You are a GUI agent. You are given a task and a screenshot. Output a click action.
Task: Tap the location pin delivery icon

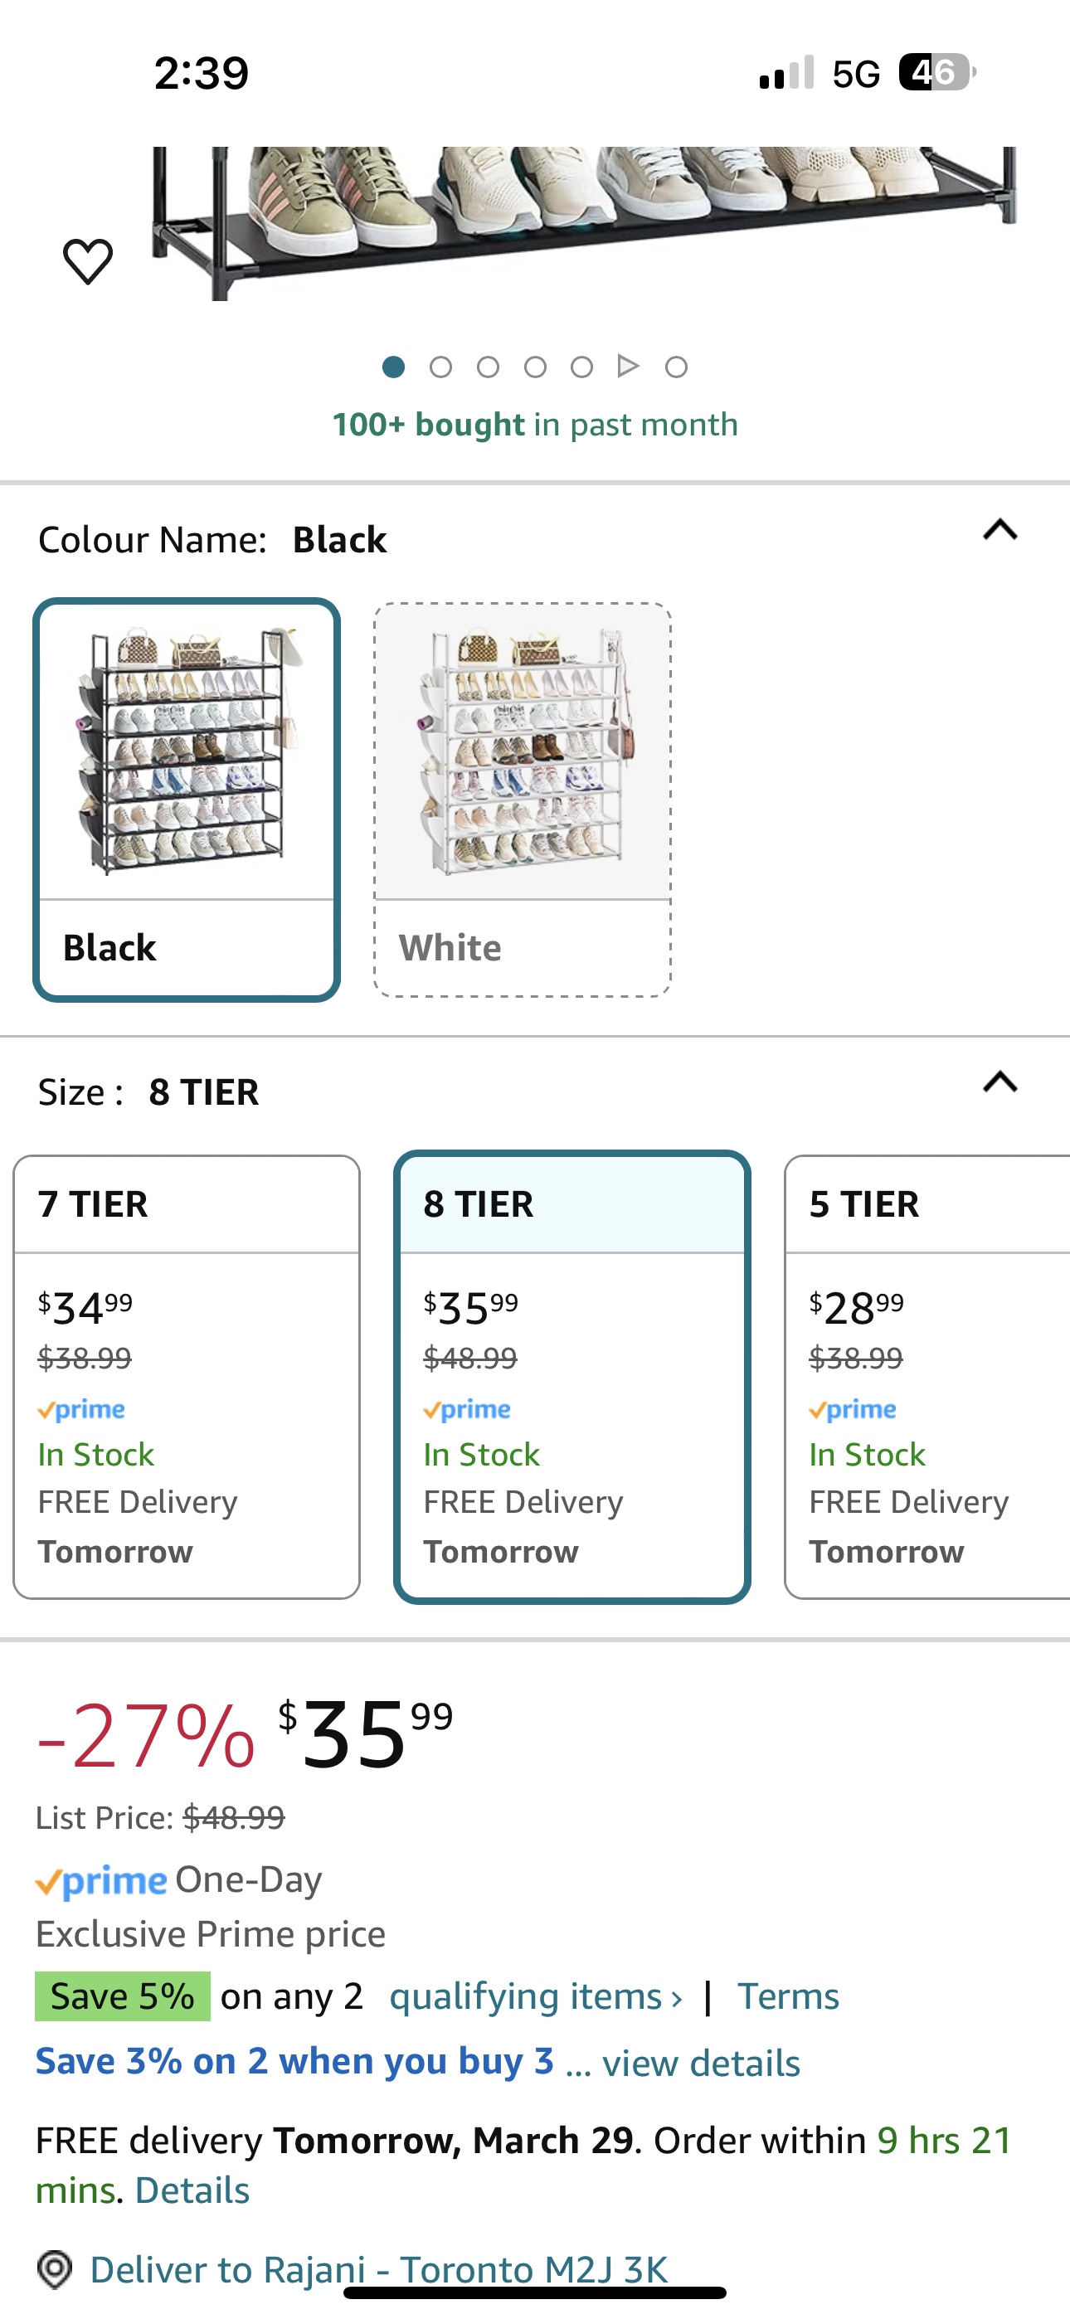tap(54, 2268)
